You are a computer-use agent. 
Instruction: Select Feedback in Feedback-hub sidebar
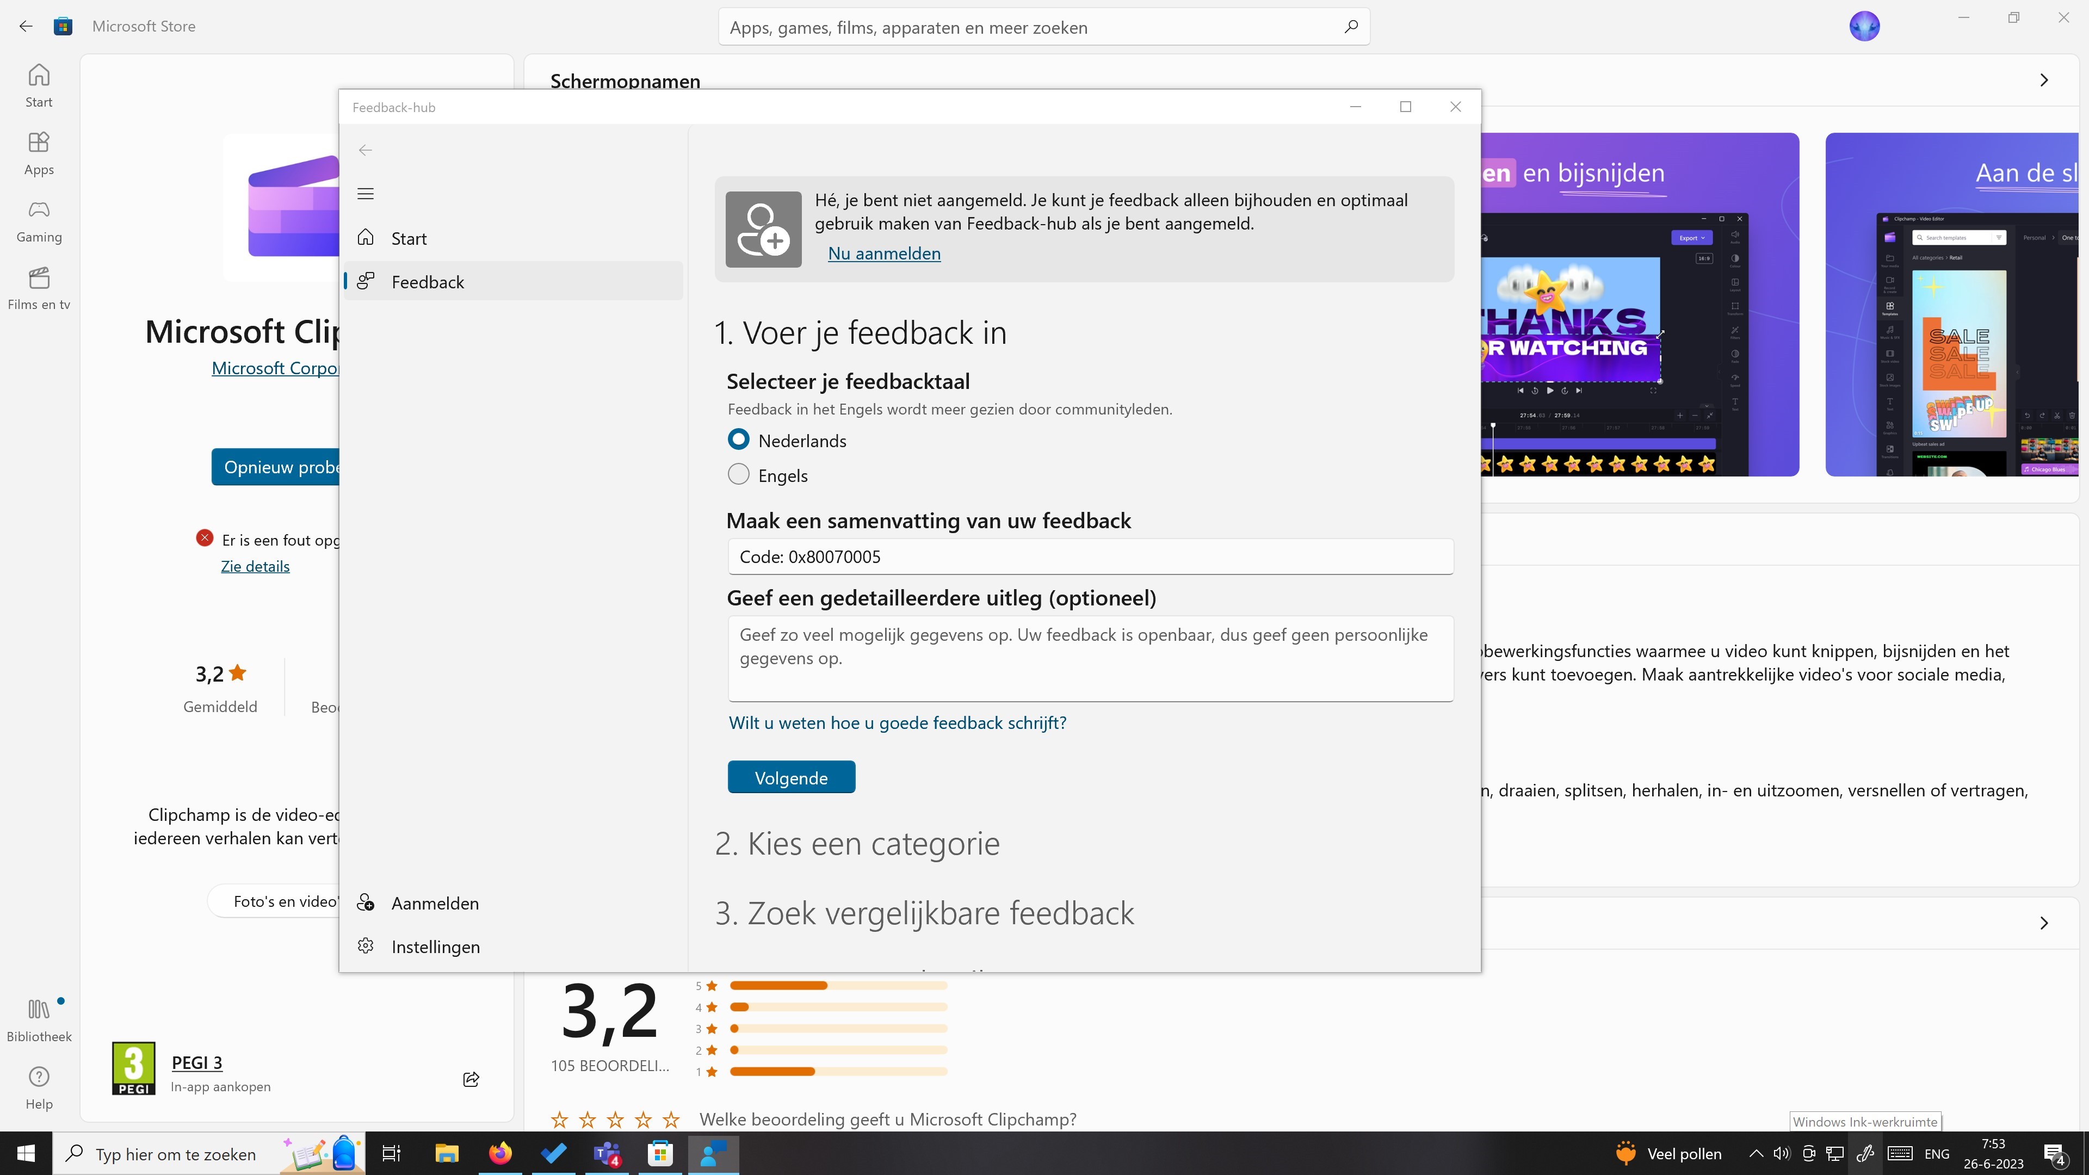514,281
